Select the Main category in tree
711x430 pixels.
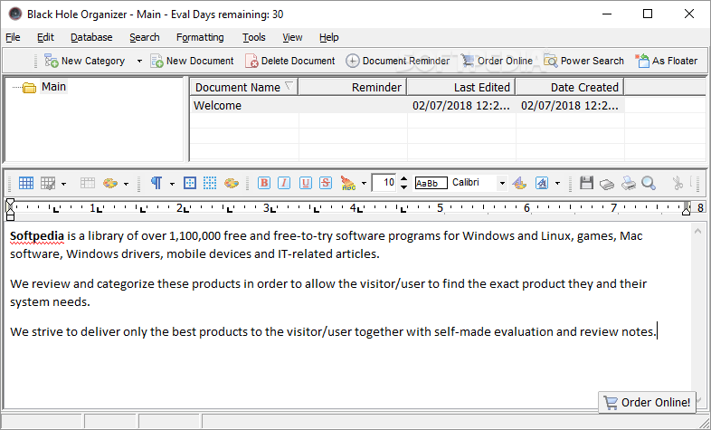tap(53, 87)
